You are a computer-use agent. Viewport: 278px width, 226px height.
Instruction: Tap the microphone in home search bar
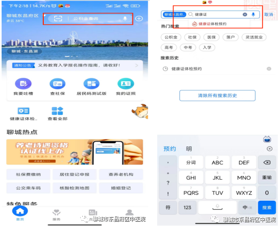tap(125, 18)
